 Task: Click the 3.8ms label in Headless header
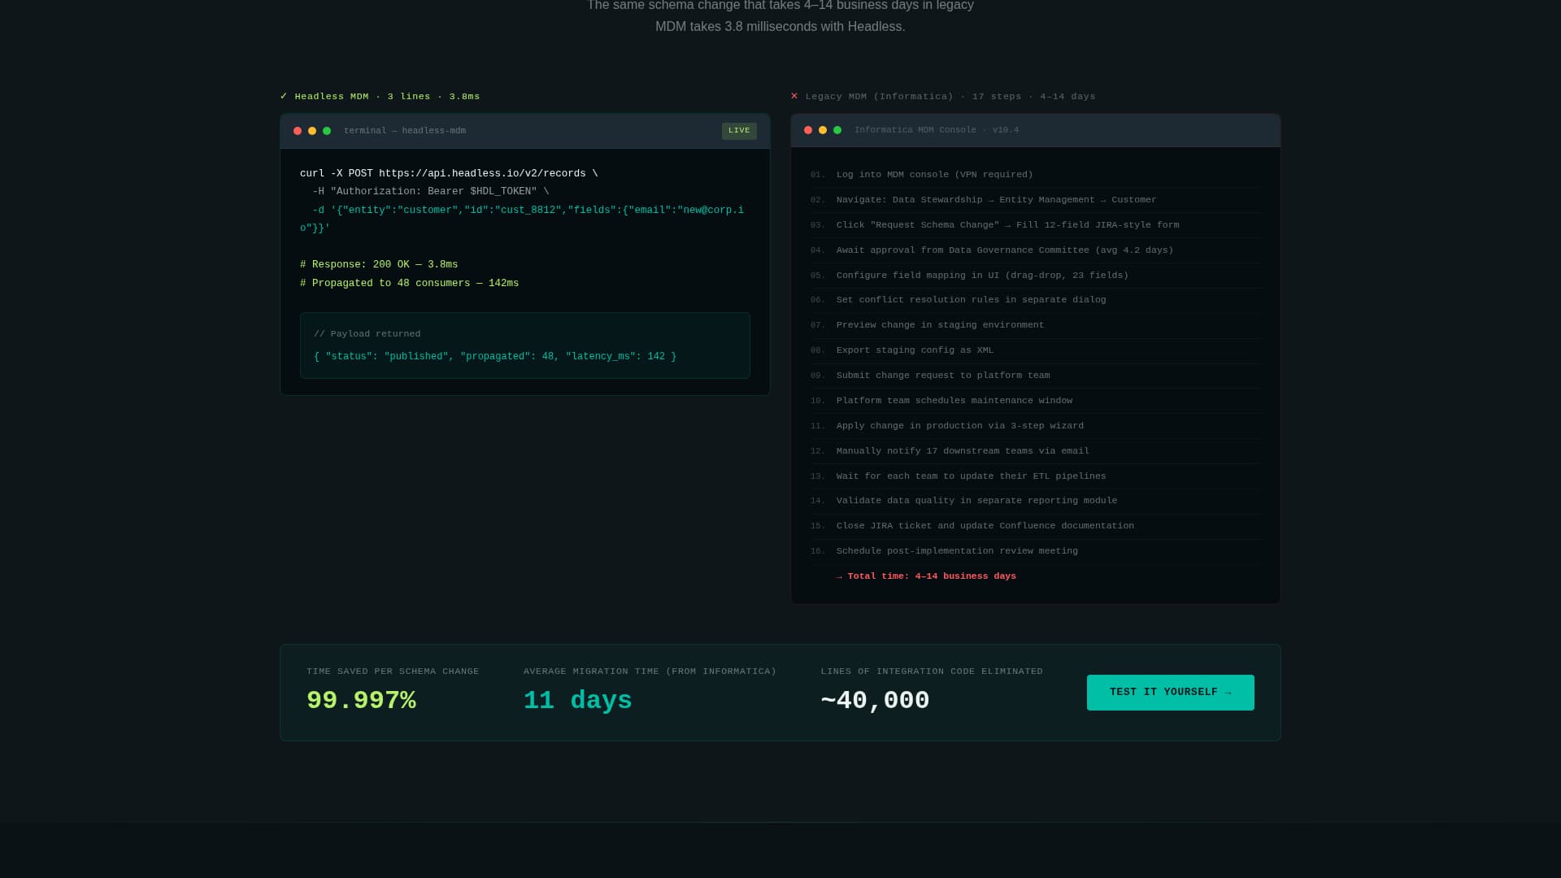464,96
